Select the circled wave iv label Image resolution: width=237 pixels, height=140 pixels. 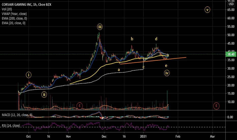[167, 73]
